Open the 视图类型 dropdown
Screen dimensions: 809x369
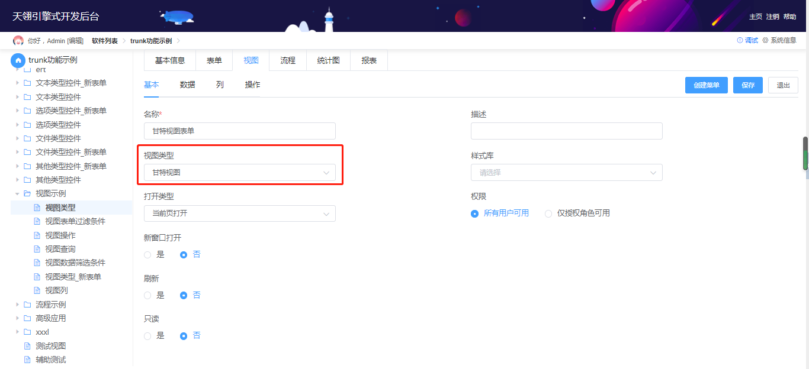point(239,173)
